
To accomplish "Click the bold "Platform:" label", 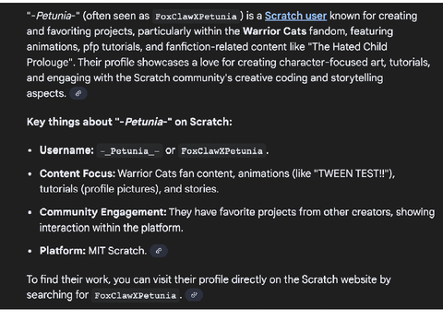I will tap(63, 251).
